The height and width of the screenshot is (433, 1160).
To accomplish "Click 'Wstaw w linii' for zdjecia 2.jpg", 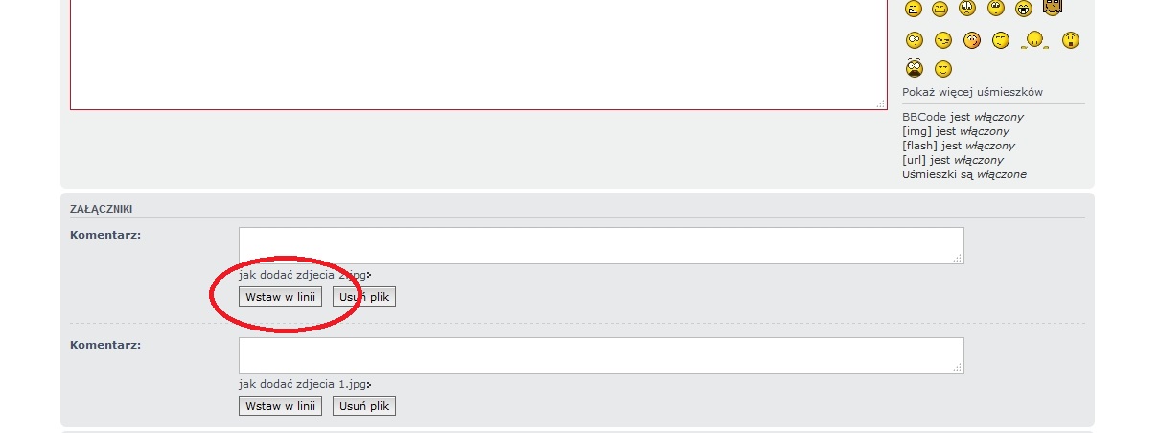I will pyautogui.click(x=280, y=297).
